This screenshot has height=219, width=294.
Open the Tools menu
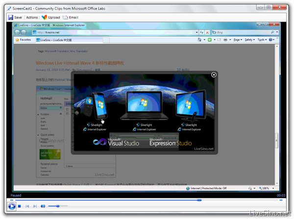coord(262,40)
